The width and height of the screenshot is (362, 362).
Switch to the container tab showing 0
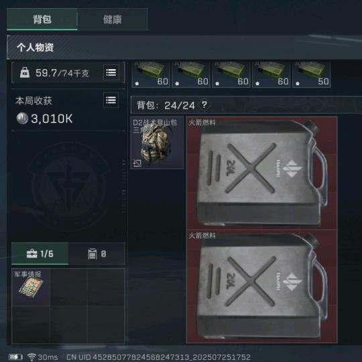97,253
